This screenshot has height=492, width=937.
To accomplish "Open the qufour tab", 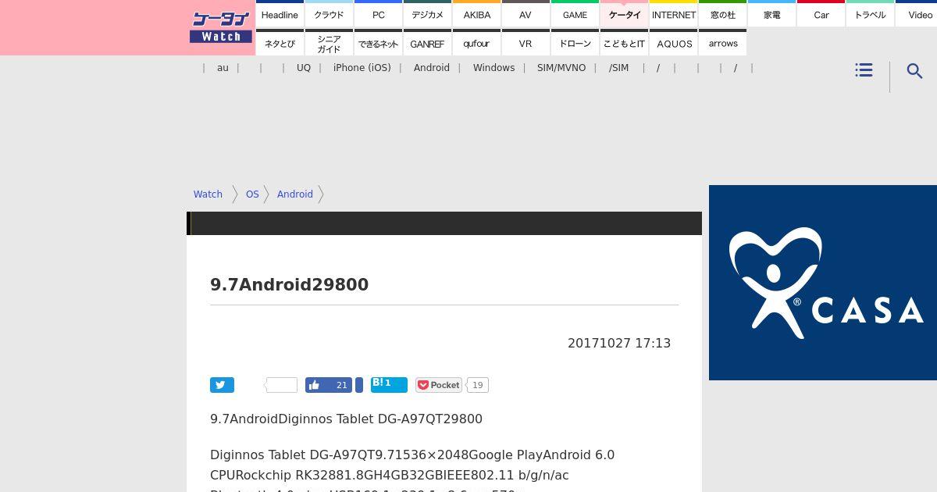I will [x=476, y=44].
